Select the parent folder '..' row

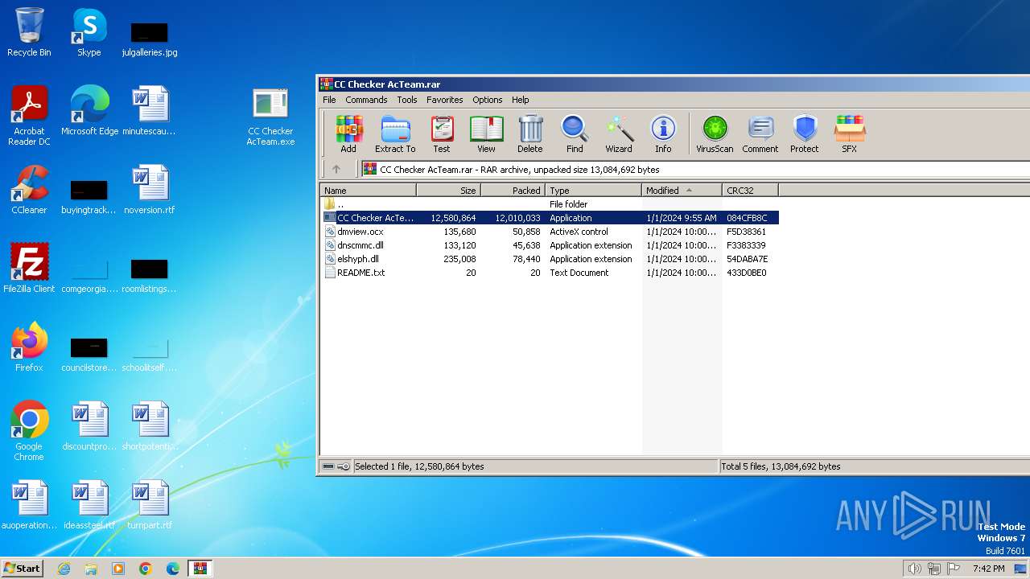click(x=550, y=204)
